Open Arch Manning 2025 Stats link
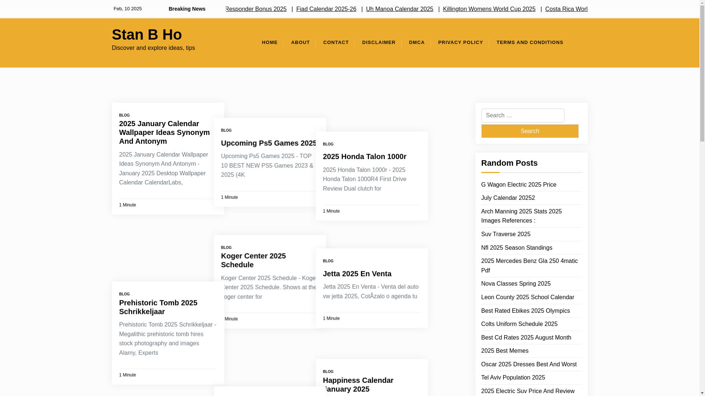The height and width of the screenshot is (396, 705). pos(521,216)
